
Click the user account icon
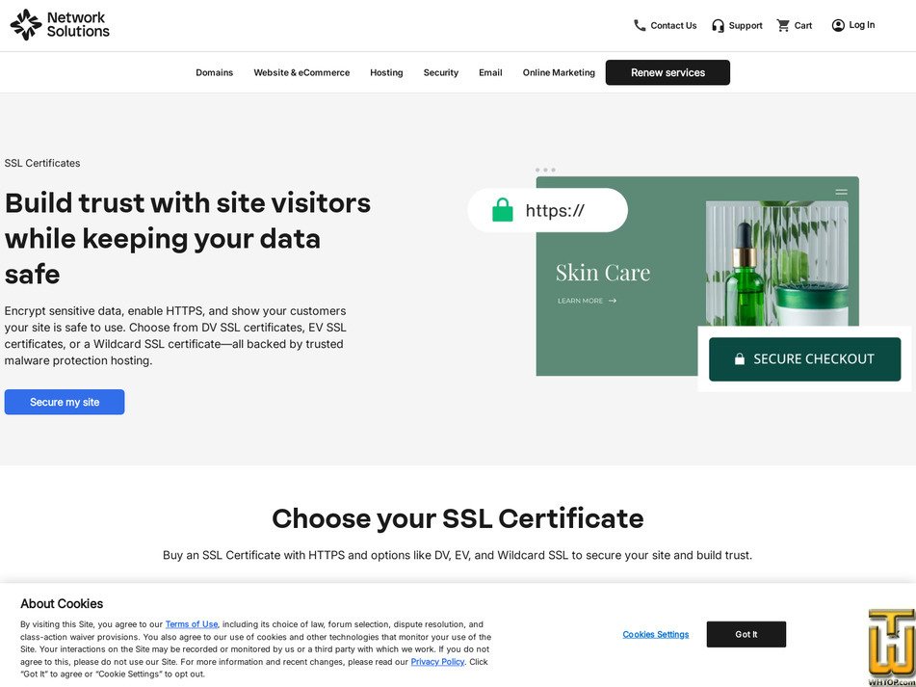click(838, 25)
